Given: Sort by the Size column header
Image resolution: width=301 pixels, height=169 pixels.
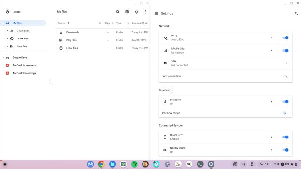Looking at the screenshot, I should (x=107, y=23).
